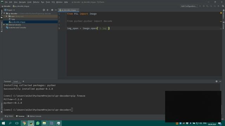Click the 'Pillow==7.2.0' terminal line
225x126 pixels.
[x=13, y=99]
